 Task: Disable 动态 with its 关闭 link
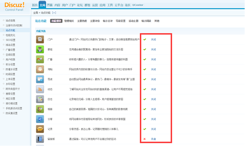[154, 89]
